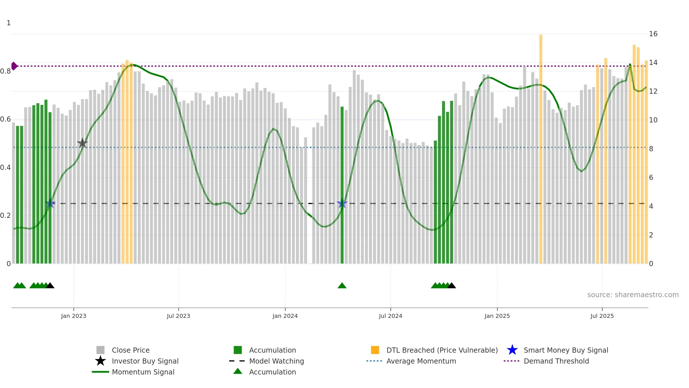Click the black Investor Buy Signal star on chart
This screenshot has height=388, width=689.
tap(82, 143)
